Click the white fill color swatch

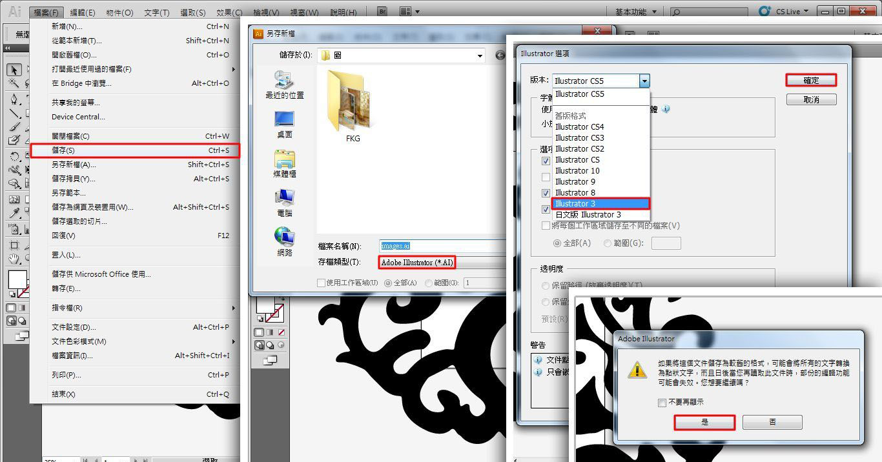(x=17, y=279)
